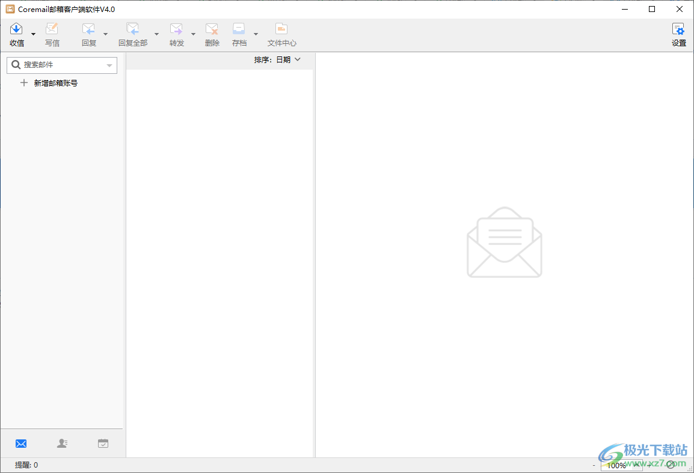This screenshot has height=473, width=694.
Task: Click 新增邮箱账号 to add account
Action: click(56, 83)
